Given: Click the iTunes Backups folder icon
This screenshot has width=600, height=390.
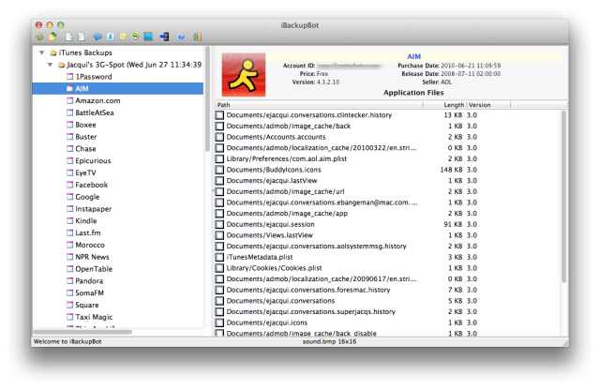Looking at the screenshot, I should tap(53, 52).
